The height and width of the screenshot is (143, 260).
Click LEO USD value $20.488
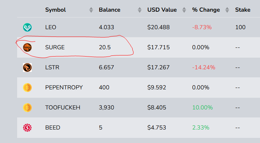(x=159, y=27)
